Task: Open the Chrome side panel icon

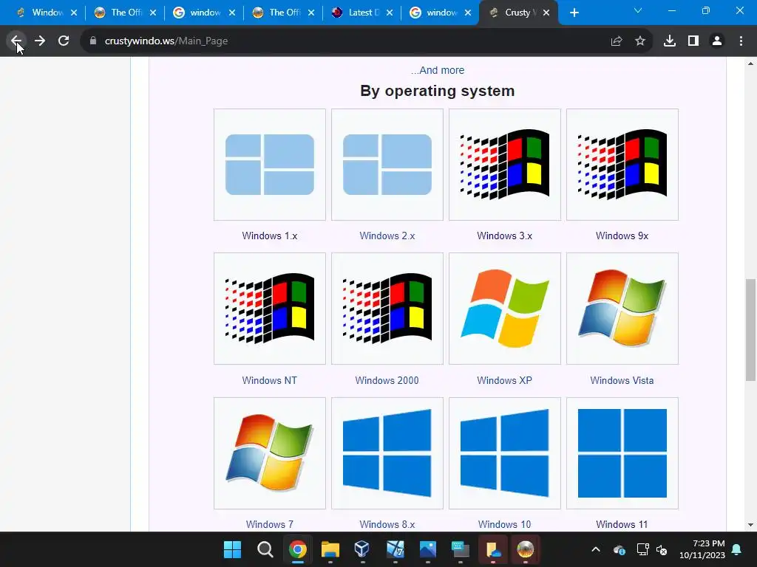Action: coord(693,41)
